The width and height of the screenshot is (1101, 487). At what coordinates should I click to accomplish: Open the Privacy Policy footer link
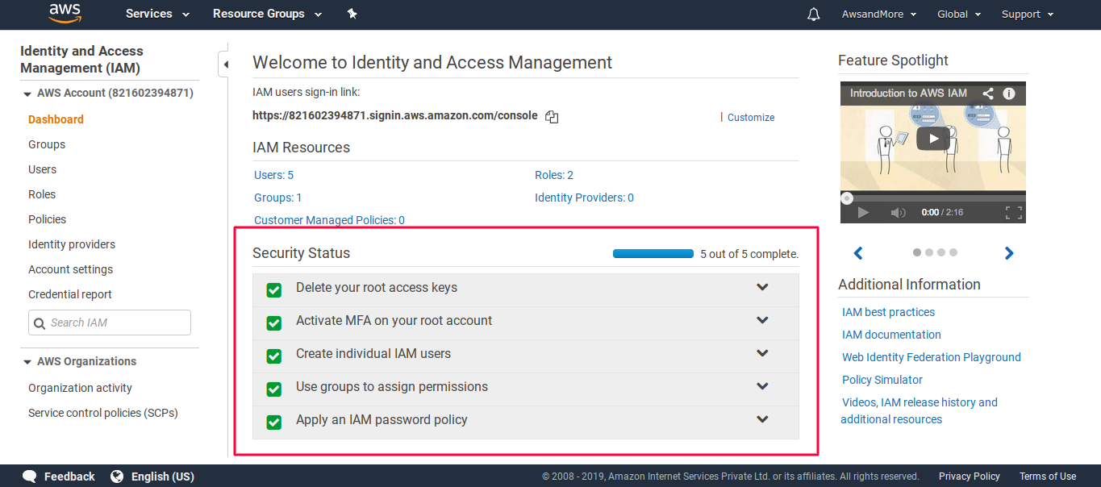click(x=970, y=477)
